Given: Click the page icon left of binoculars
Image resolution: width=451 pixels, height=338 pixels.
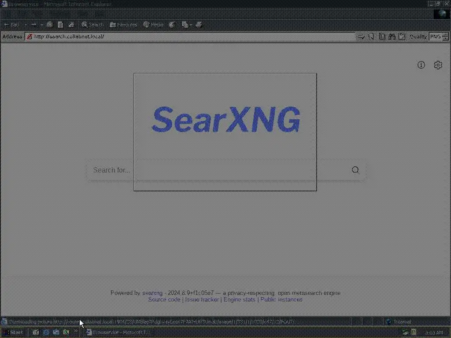Looking at the screenshot, I should [x=382, y=37].
